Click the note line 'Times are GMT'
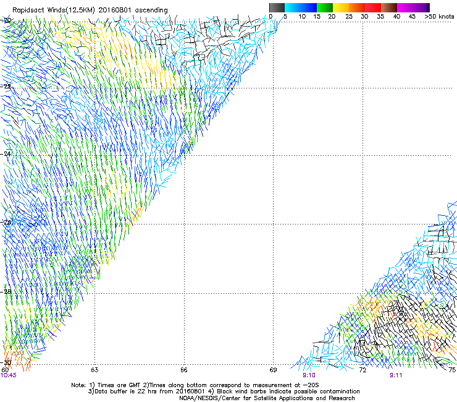The width and height of the screenshot is (457, 402). [195, 385]
